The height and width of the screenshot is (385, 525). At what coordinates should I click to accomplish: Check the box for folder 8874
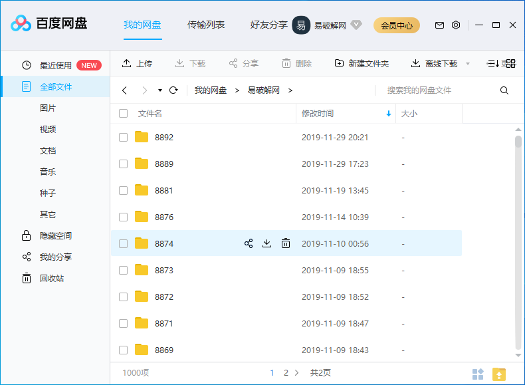pos(123,243)
